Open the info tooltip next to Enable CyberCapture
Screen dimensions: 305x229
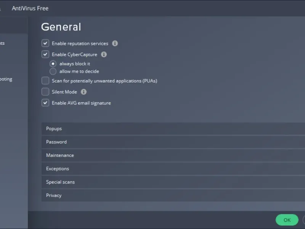pos(104,55)
